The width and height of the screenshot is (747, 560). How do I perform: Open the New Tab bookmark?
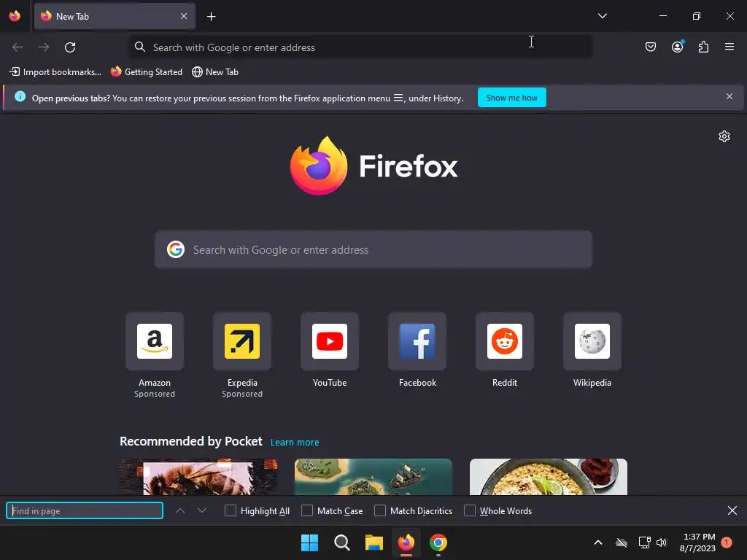pyautogui.click(x=215, y=72)
